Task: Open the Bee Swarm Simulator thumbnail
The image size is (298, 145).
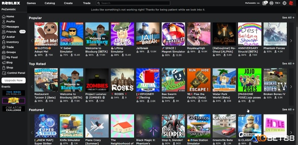Action: click(173, 80)
